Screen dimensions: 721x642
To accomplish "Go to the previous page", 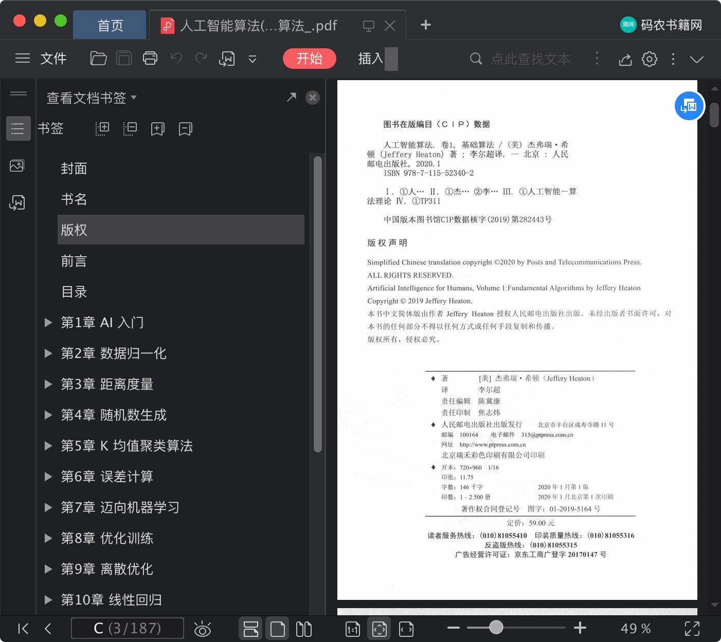I will pos(48,629).
